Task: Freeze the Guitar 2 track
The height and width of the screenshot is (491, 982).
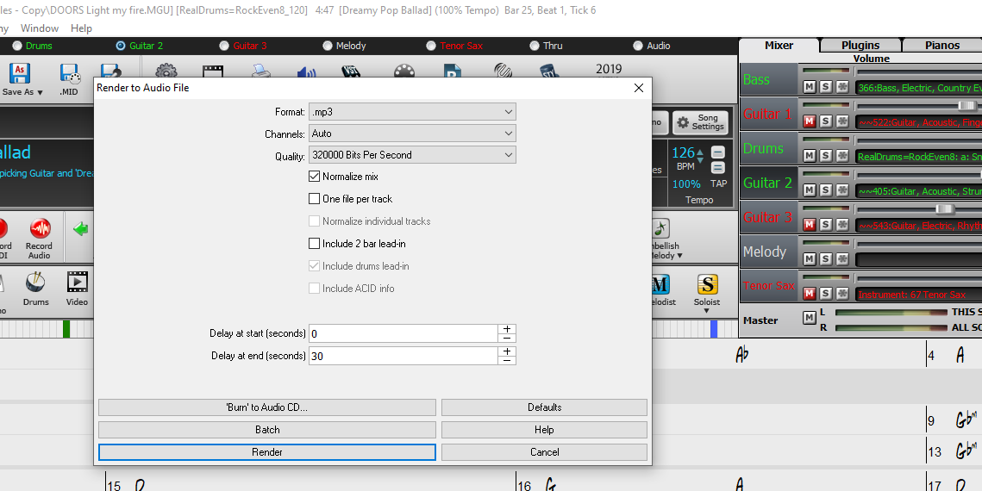Action: coord(843,190)
